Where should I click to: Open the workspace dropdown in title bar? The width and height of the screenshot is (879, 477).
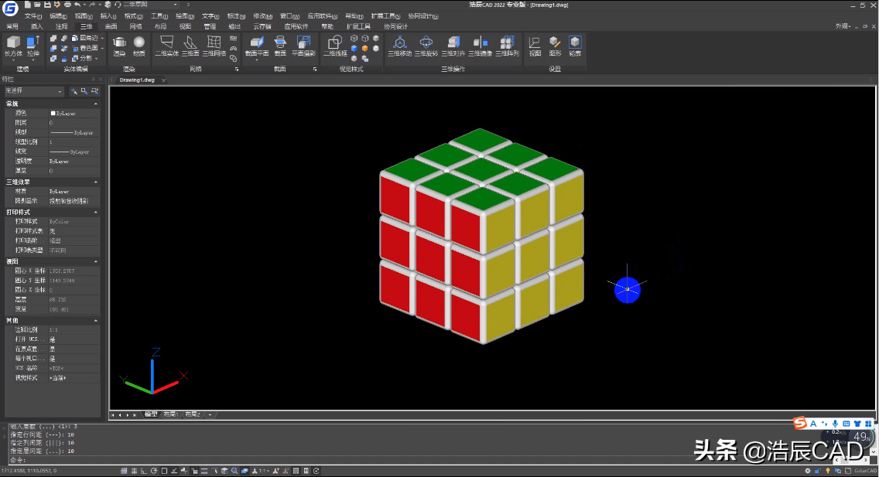click(x=150, y=5)
